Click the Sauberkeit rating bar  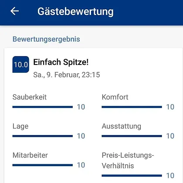pos(43,107)
